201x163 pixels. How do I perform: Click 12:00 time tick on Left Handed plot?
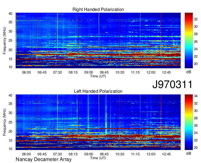tap(151, 154)
